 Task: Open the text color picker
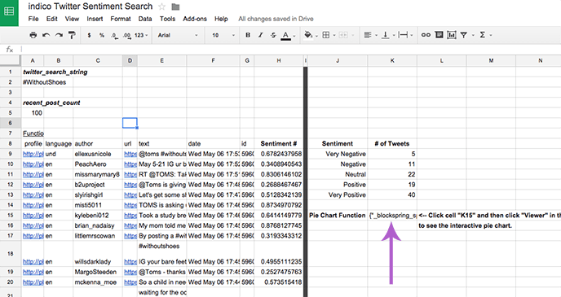pyautogui.click(x=285, y=35)
